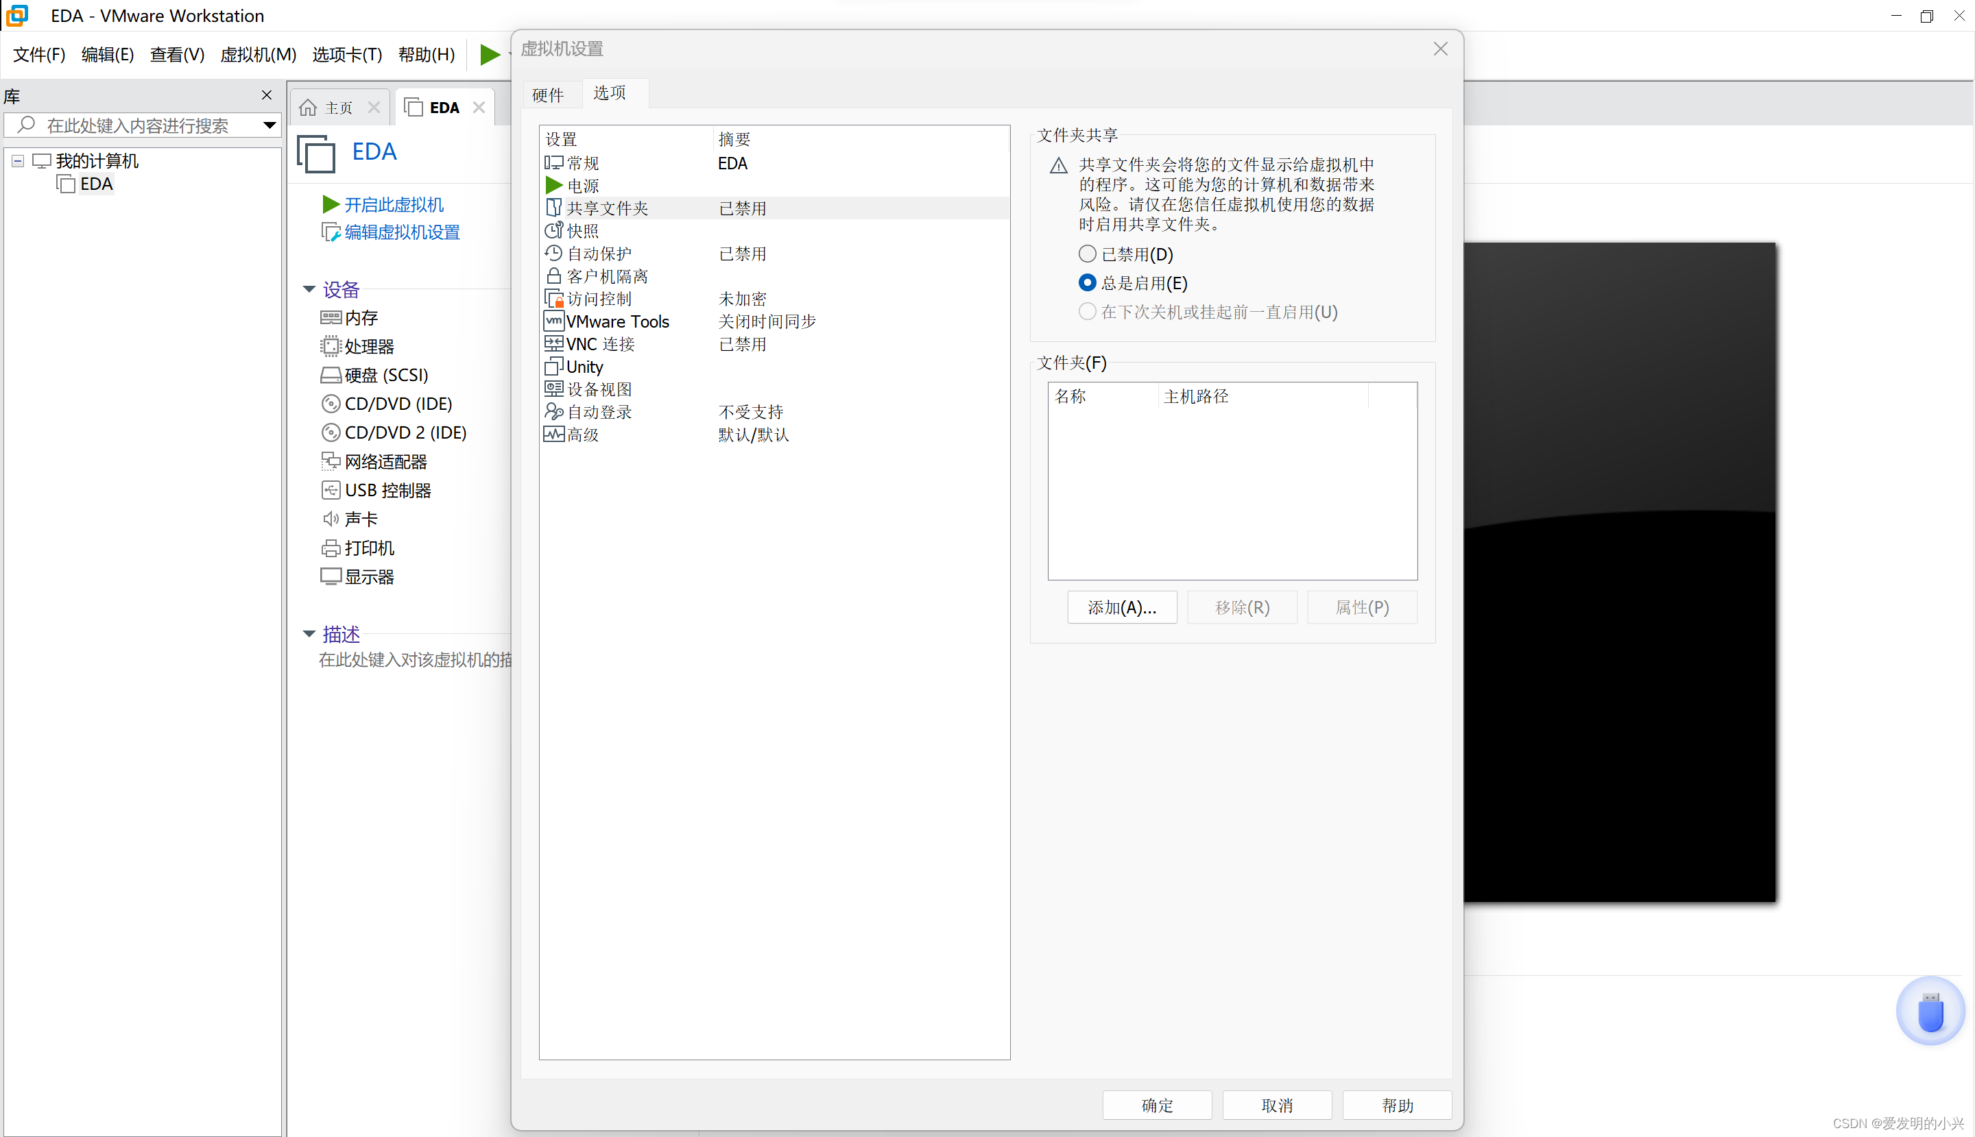Click the 自动保护 AutoProtect clock icon
The image size is (1975, 1137).
tap(554, 253)
